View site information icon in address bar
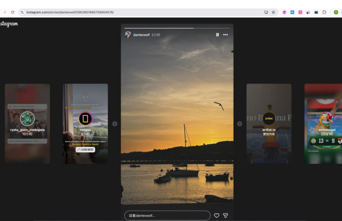This screenshot has width=342, height=221. (22, 12)
